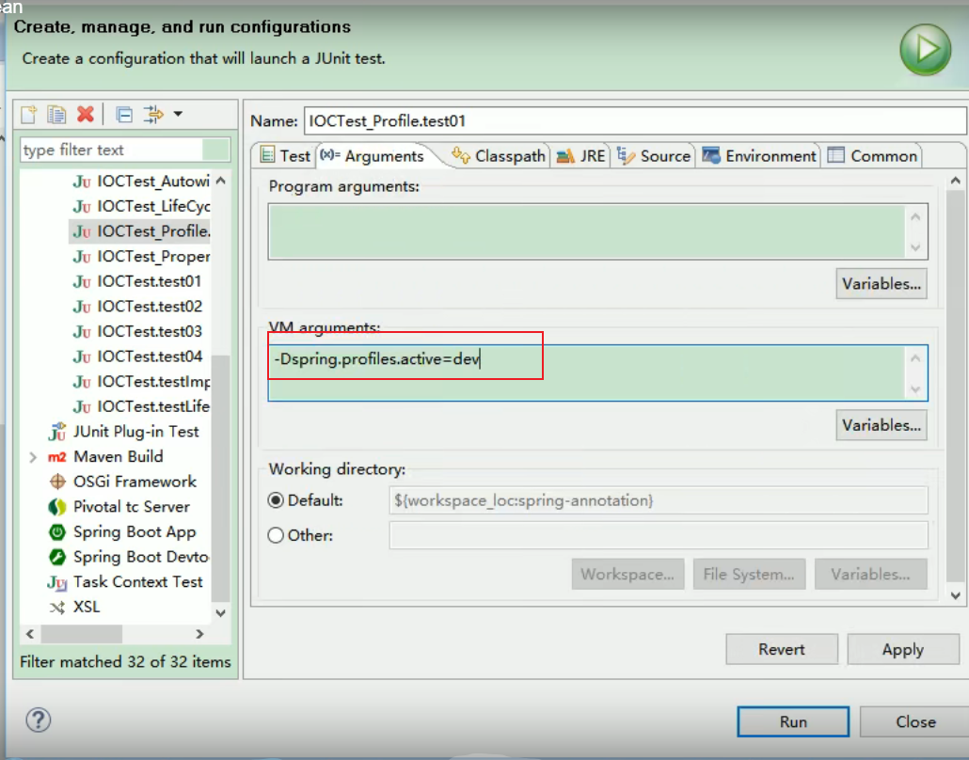Select the Spring Boot App label
Screen dimensions: 969x760
coord(135,531)
